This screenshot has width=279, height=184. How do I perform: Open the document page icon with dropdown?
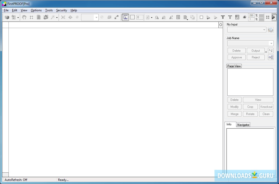pos(185,17)
